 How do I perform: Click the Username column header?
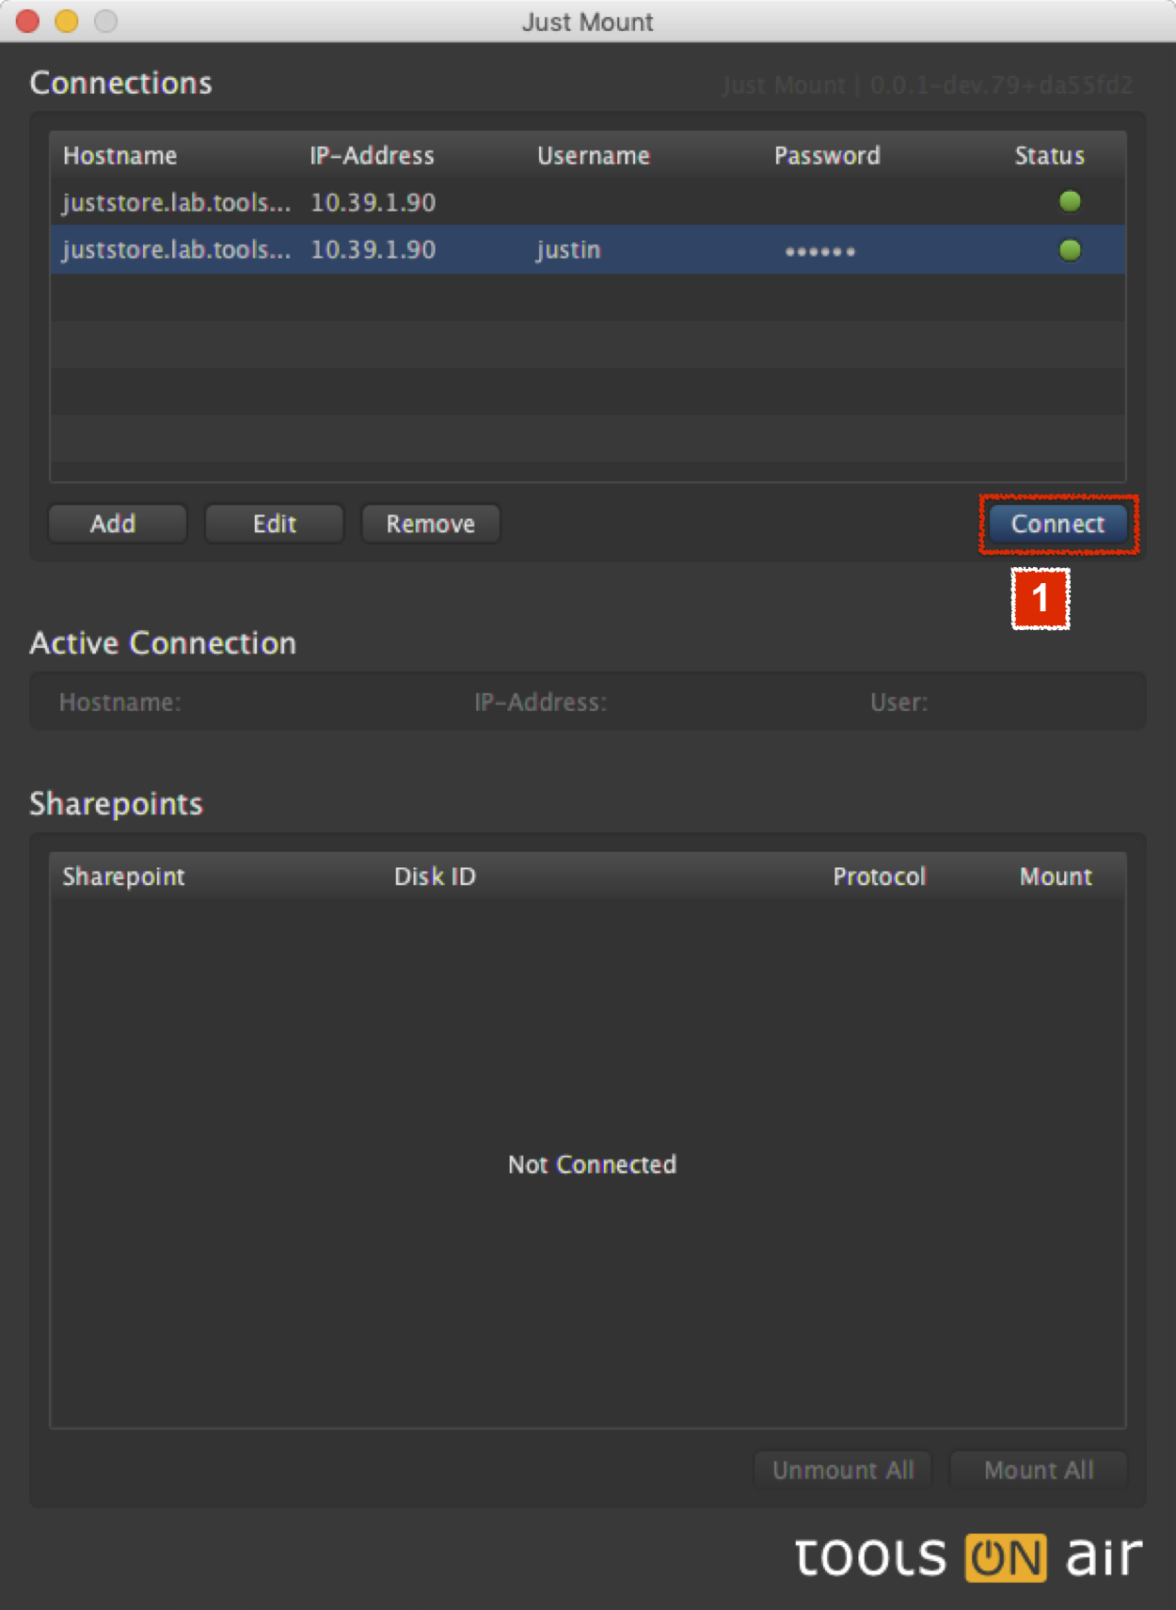(x=594, y=155)
